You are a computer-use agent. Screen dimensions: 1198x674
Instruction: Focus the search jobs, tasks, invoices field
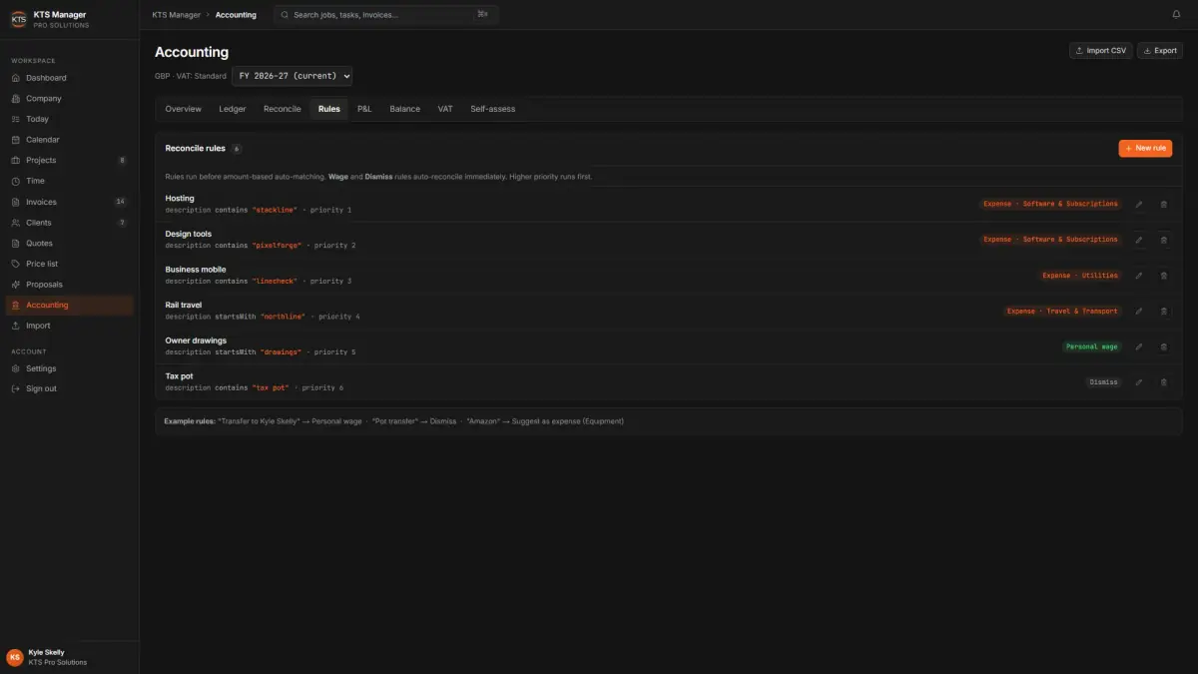pos(386,15)
